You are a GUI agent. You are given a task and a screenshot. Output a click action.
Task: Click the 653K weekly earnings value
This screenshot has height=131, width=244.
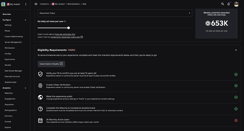220,23
